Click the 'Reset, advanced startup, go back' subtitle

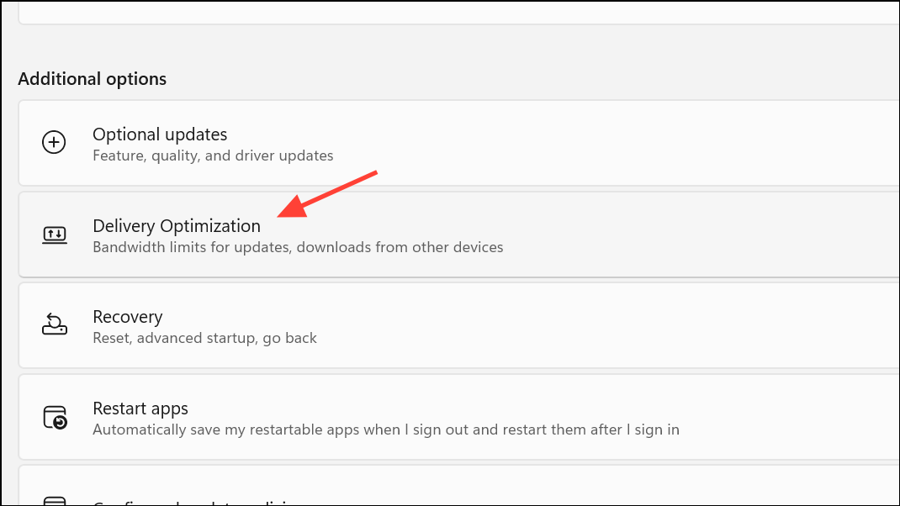204,338
